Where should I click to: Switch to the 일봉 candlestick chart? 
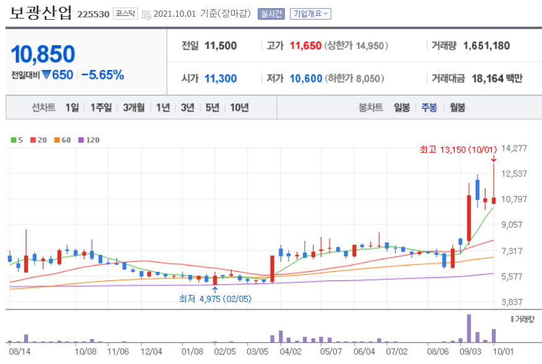click(x=401, y=107)
